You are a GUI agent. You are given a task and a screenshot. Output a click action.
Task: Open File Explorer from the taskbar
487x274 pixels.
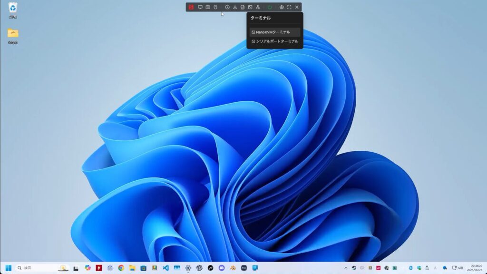[x=132, y=268]
